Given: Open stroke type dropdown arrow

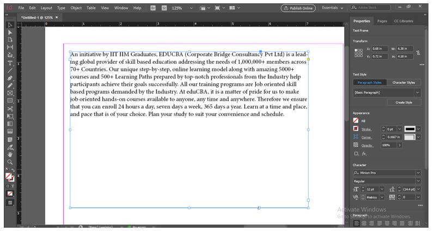Looking at the screenshot, I should point(418,129).
